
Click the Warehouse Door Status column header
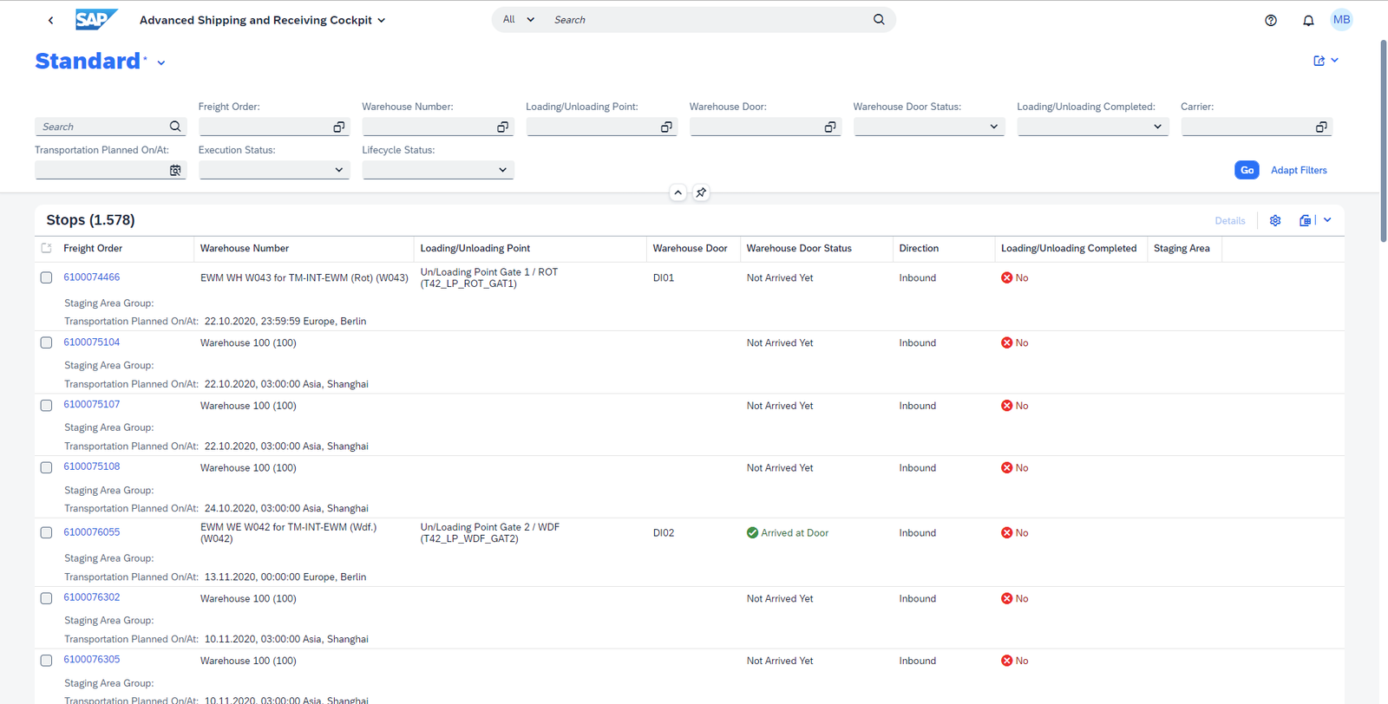tap(799, 248)
